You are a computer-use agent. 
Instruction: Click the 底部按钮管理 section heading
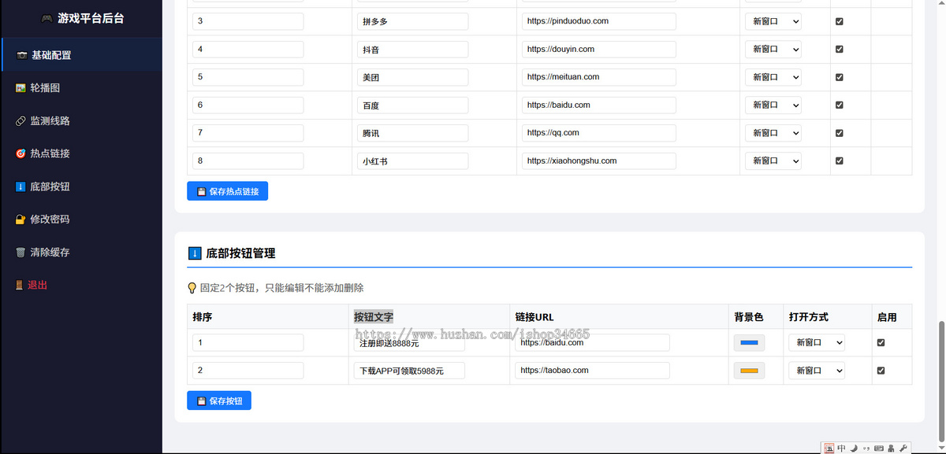(240, 253)
